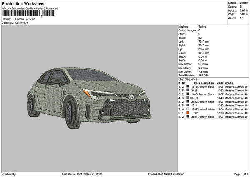The image size is (250, 177).
Task: Click 'Madeira Classic 40' brand in row 9
Action: pyautogui.click(x=236, y=116)
